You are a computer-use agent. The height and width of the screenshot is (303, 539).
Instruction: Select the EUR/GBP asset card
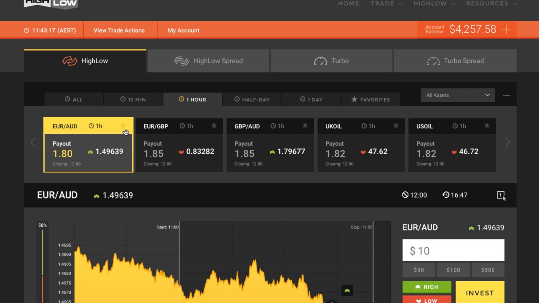(x=179, y=145)
